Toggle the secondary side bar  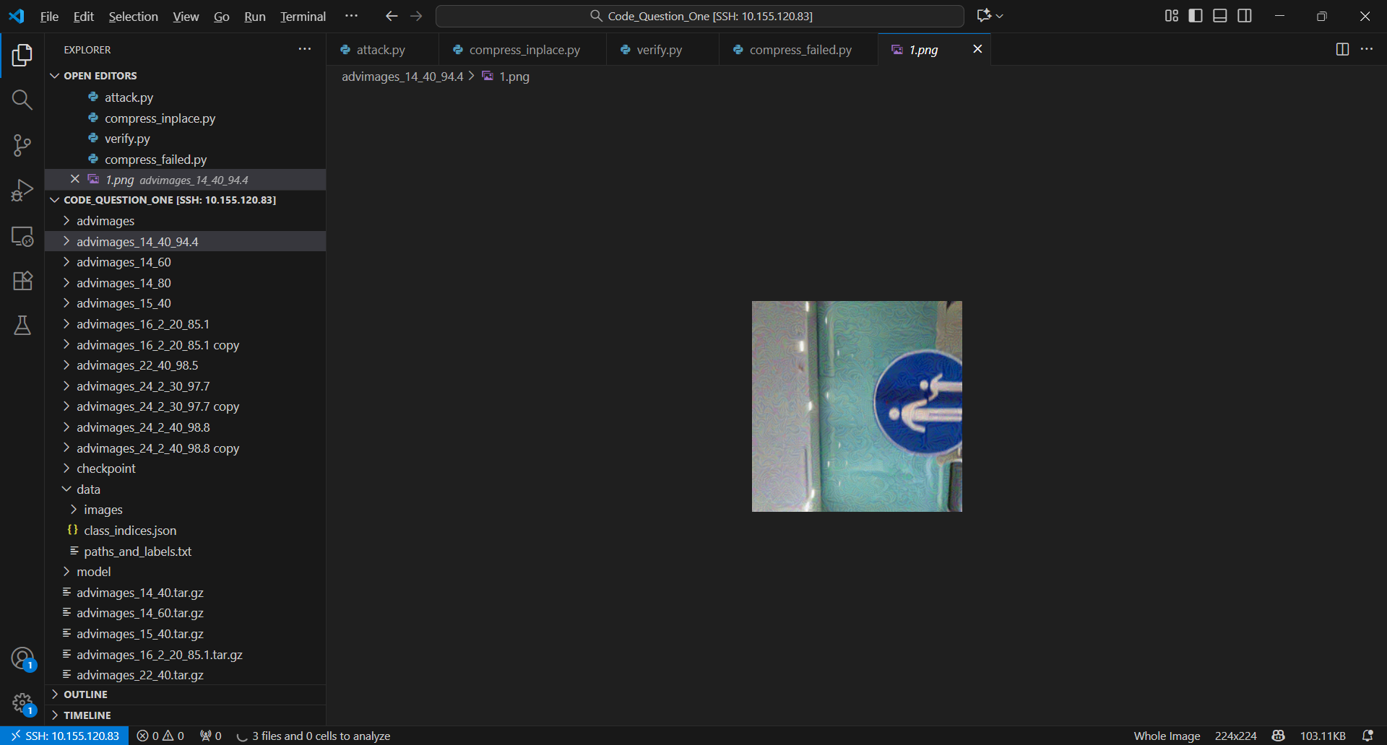click(x=1245, y=16)
